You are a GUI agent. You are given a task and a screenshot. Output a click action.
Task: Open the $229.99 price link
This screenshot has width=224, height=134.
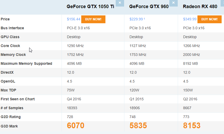coord(136,19)
